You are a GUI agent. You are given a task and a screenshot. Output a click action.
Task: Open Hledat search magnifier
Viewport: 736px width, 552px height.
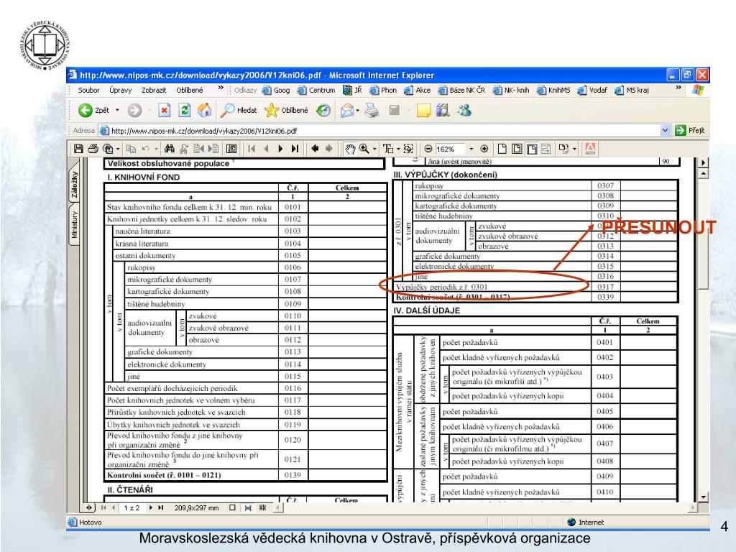point(228,110)
